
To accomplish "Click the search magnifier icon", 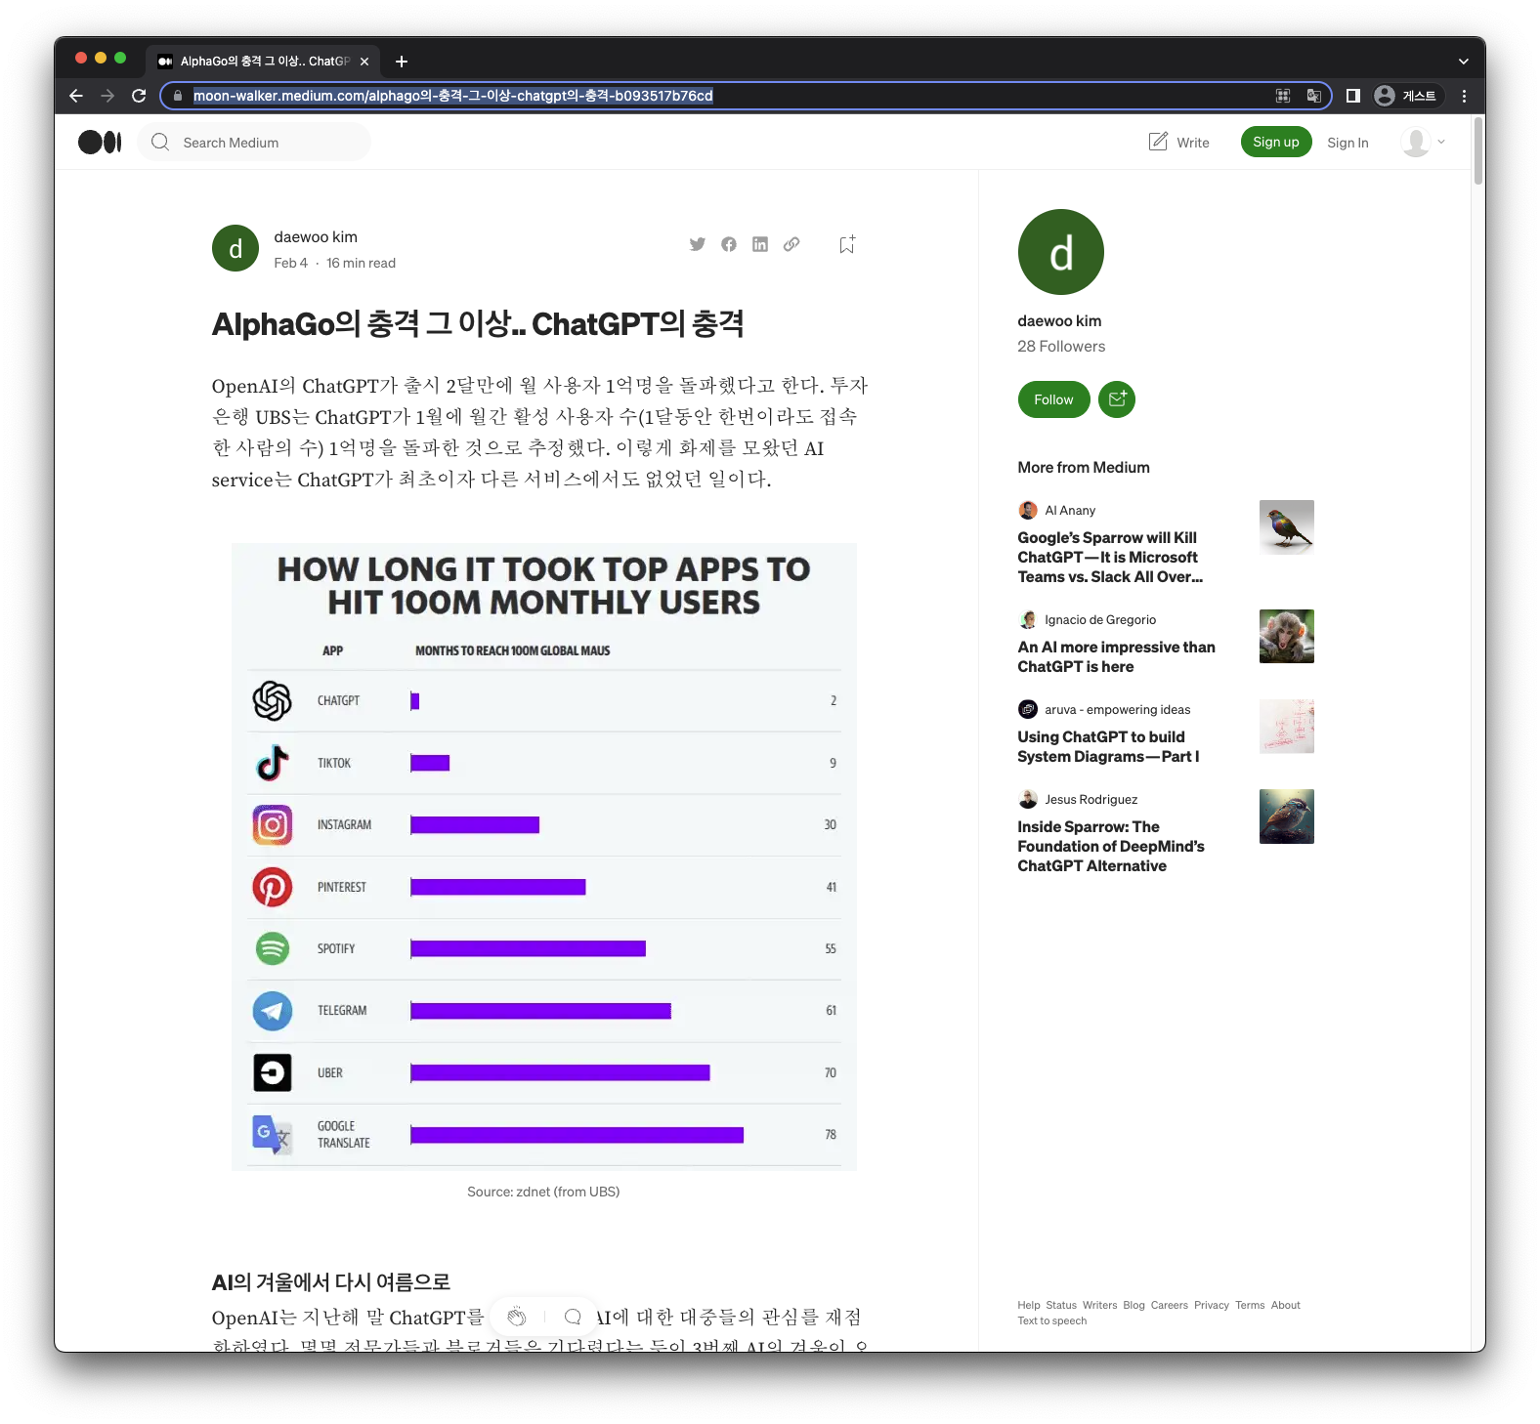I will (x=160, y=143).
